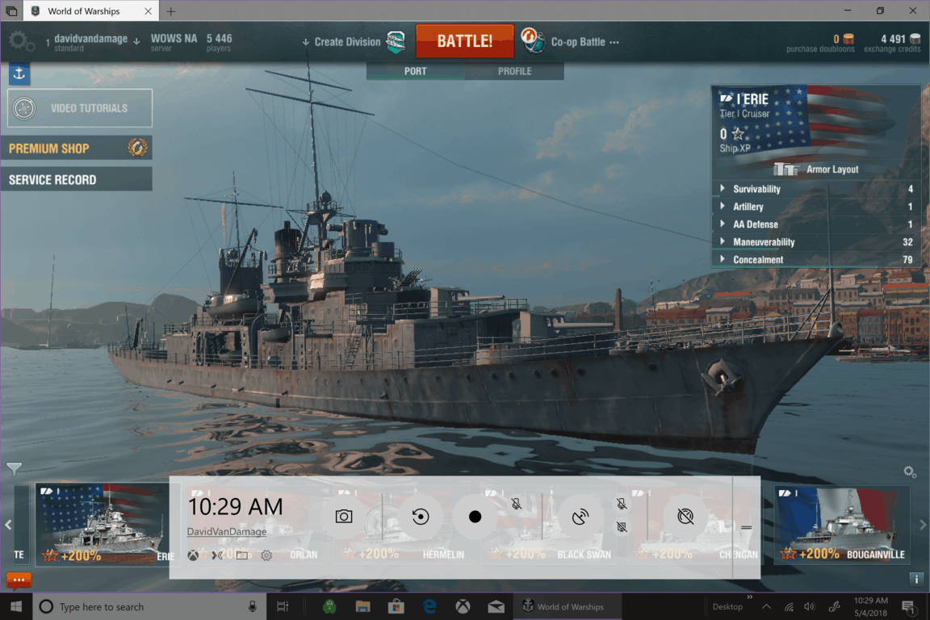This screenshot has height=620, width=930.
Task: Click the division ship emblem icon
Action: point(396,41)
